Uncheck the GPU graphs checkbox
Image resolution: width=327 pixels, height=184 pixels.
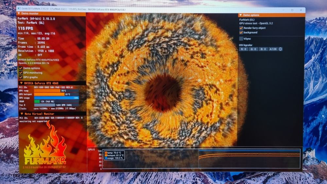[21, 77]
